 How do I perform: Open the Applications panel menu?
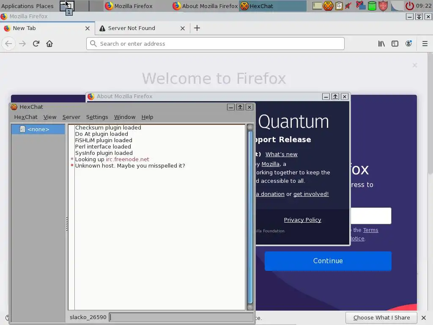pyautogui.click(x=17, y=6)
